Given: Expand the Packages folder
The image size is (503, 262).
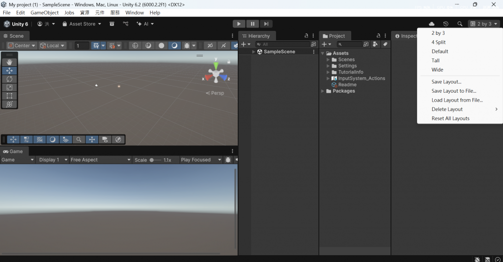Looking at the screenshot, I should pos(323,91).
